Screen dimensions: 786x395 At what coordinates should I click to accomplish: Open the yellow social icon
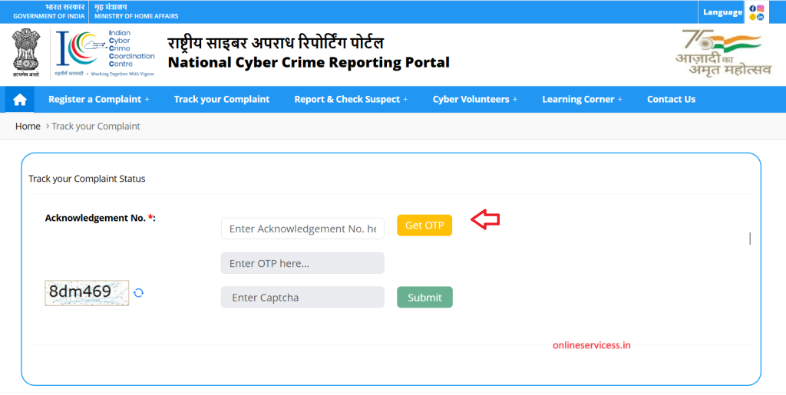coord(752,17)
